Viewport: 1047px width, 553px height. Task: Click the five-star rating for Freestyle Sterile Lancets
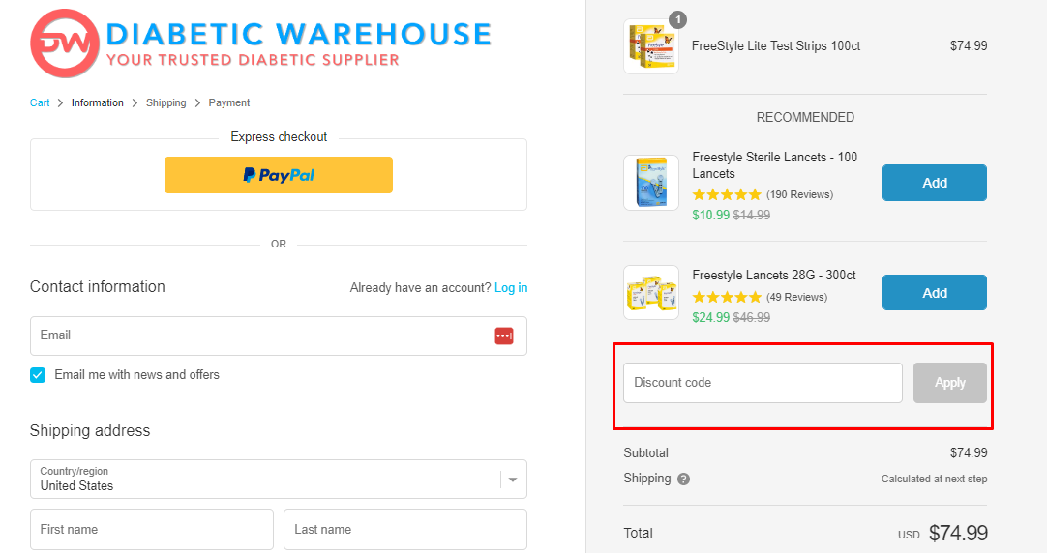(727, 194)
